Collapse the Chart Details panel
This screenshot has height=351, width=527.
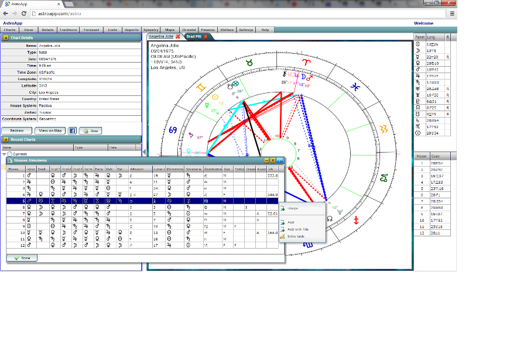(5, 38)
